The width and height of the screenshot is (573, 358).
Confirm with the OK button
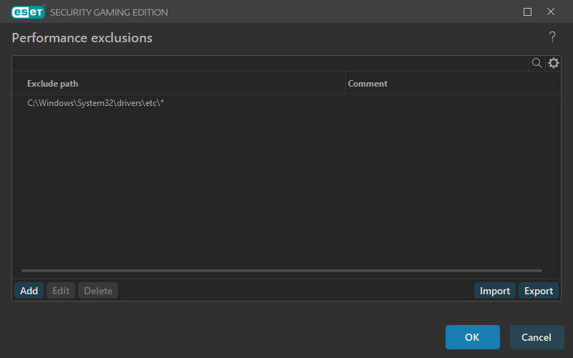point(473,337)
